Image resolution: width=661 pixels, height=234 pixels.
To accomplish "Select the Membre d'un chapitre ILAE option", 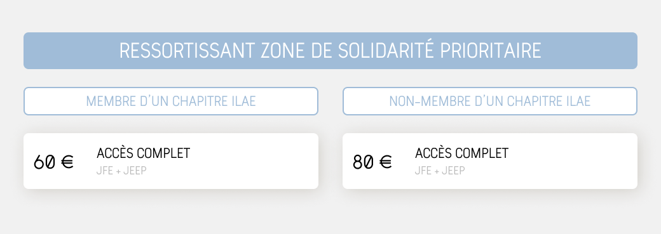I will [x=171, y=101].
